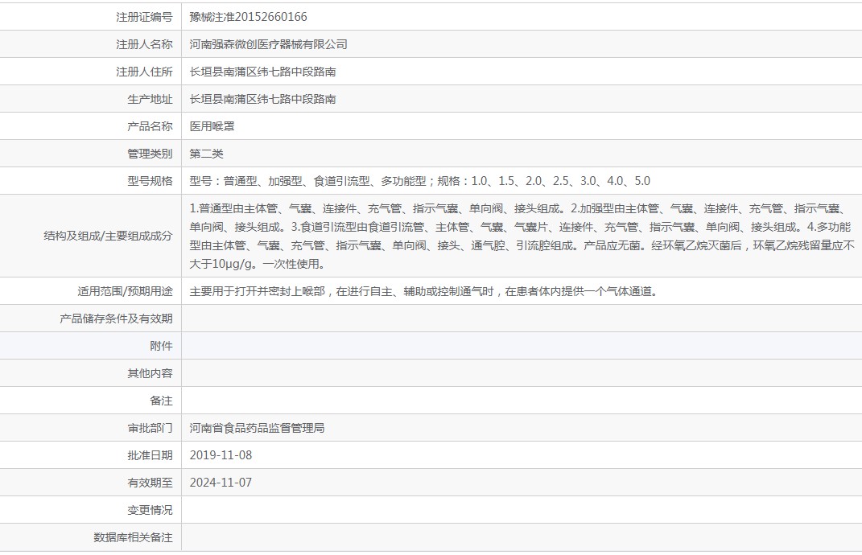Select the management category 第二类

click(x=206, y=154)
